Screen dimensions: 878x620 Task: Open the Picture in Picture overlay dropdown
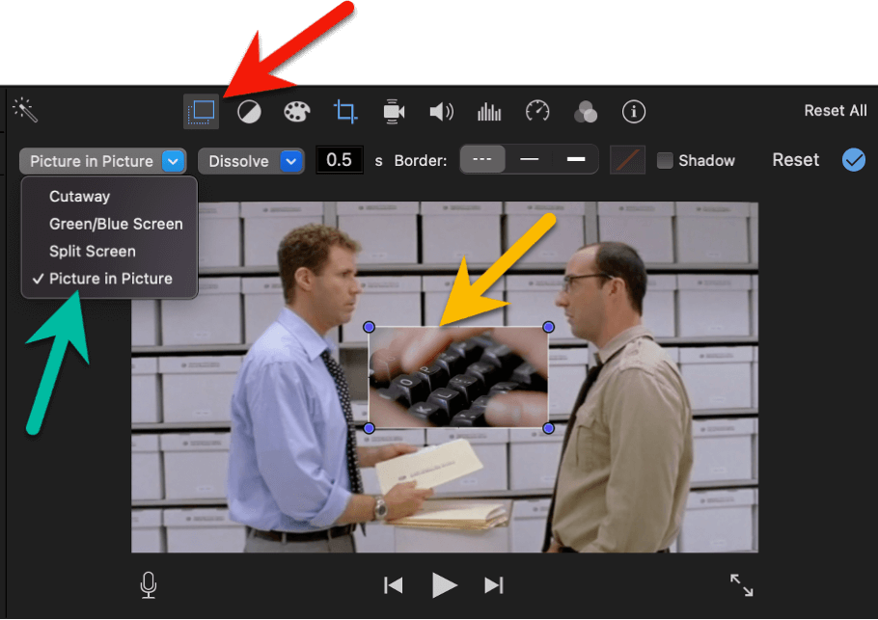pos(103,161)
